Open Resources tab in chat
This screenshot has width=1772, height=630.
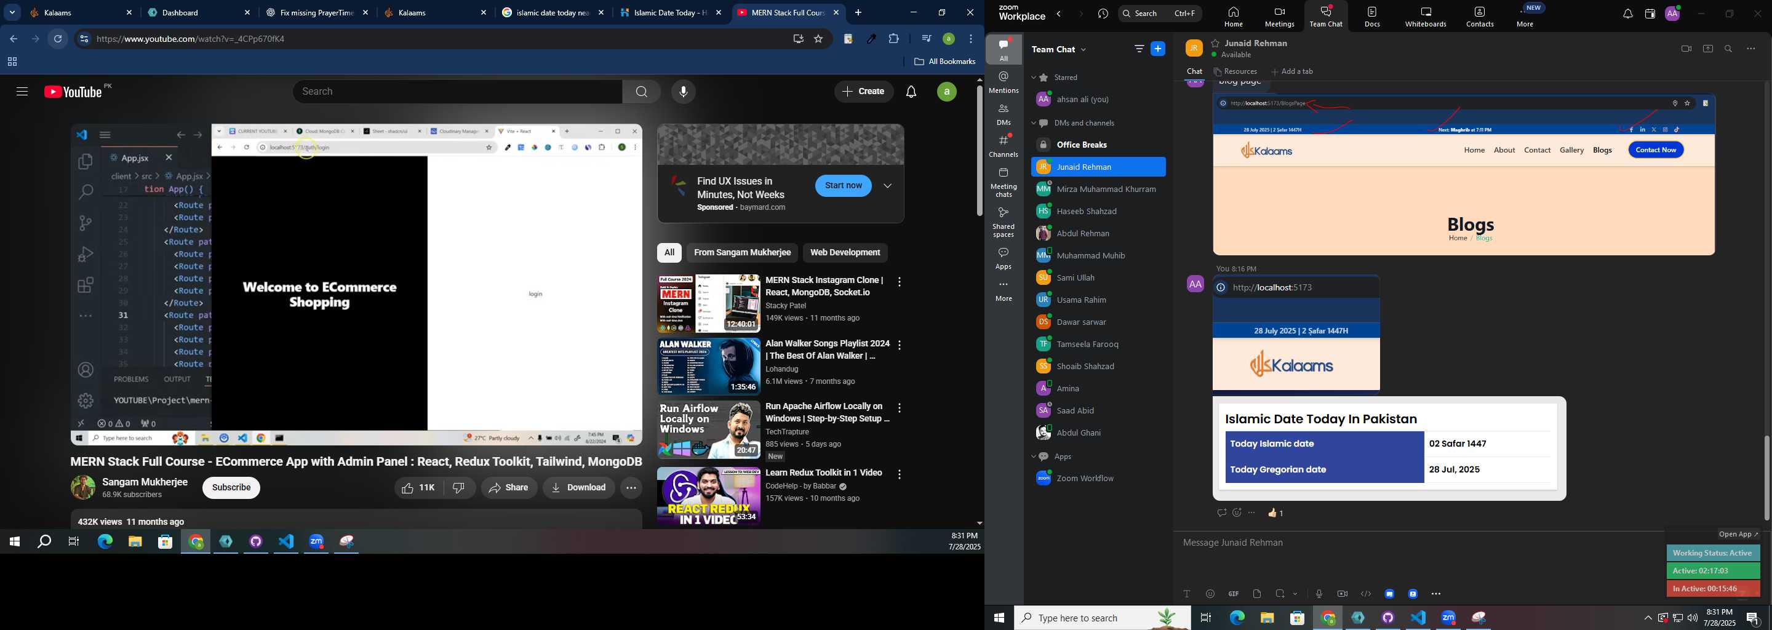[x=1235, y=71]
